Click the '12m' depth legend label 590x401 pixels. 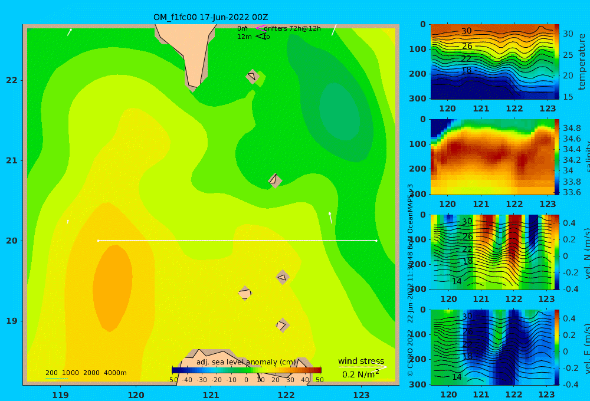tap(244, 37)
